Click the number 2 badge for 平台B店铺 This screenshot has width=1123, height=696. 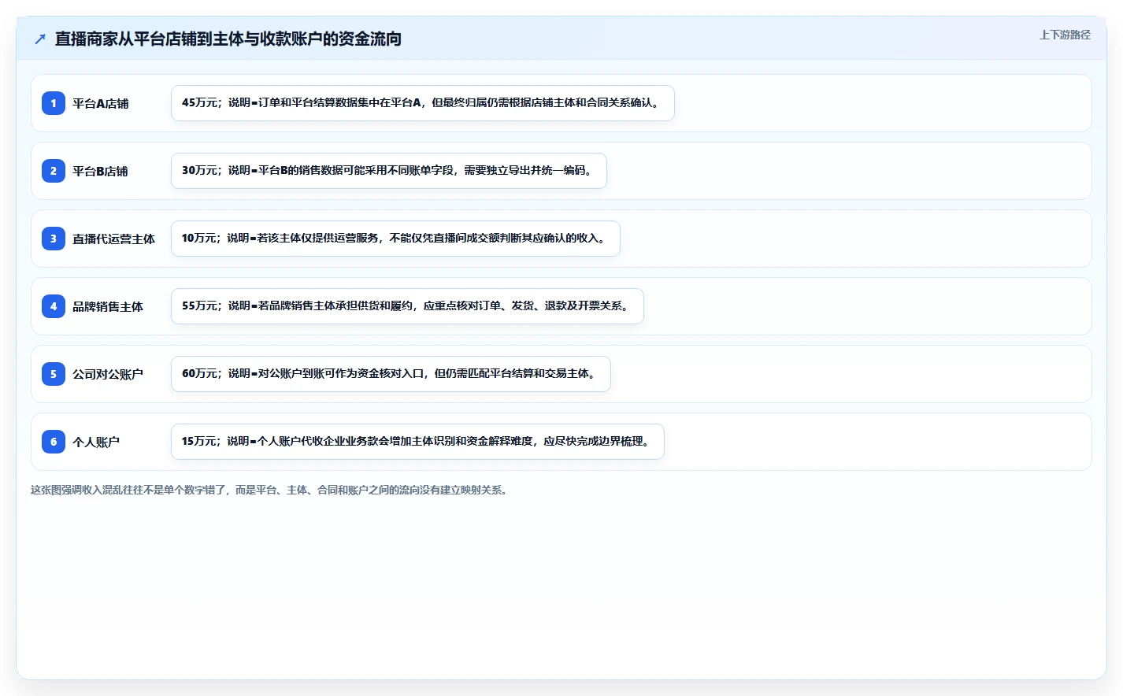coord(54,171)
